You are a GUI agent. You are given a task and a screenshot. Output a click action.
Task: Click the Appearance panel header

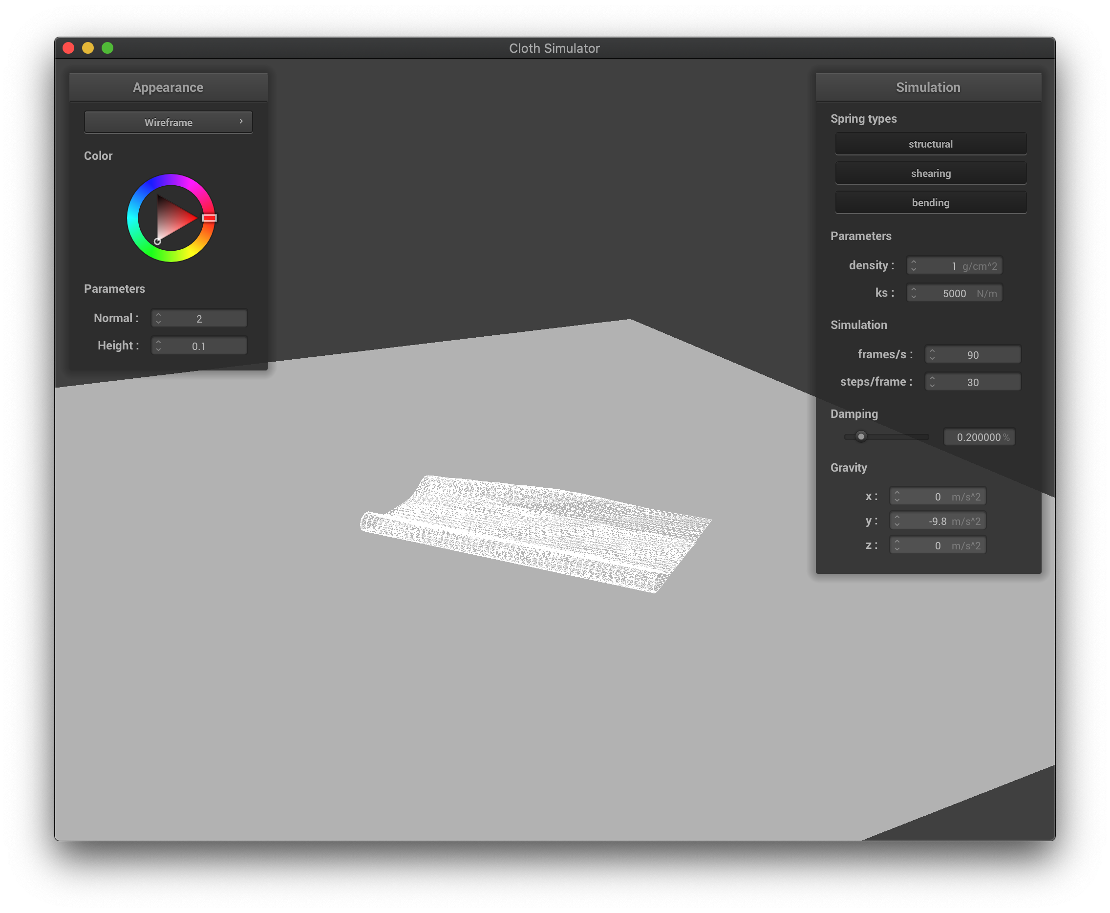click(x=168, y=87)
